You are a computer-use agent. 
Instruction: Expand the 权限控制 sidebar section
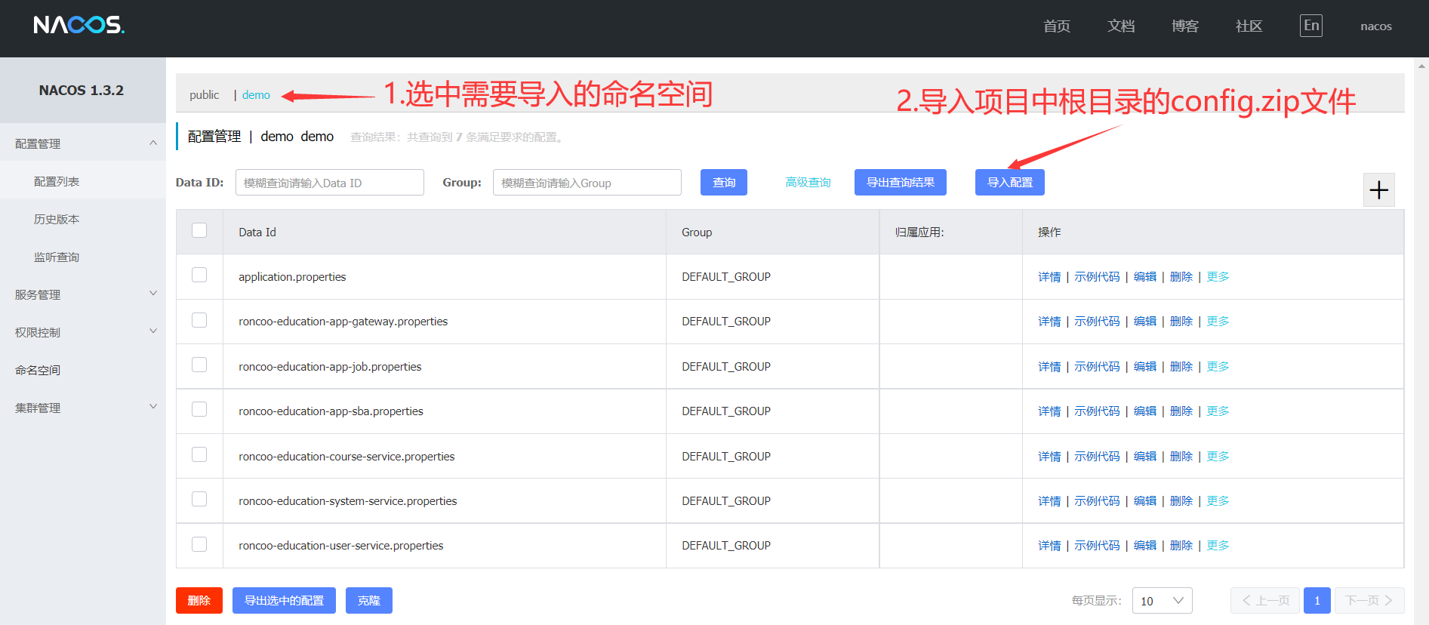(x=83, y=332)
